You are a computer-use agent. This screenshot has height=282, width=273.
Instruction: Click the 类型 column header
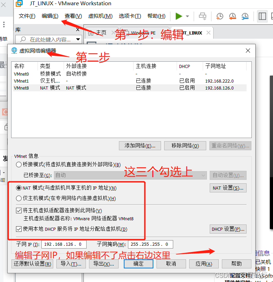pyautogui.click(x=51, y=66)
